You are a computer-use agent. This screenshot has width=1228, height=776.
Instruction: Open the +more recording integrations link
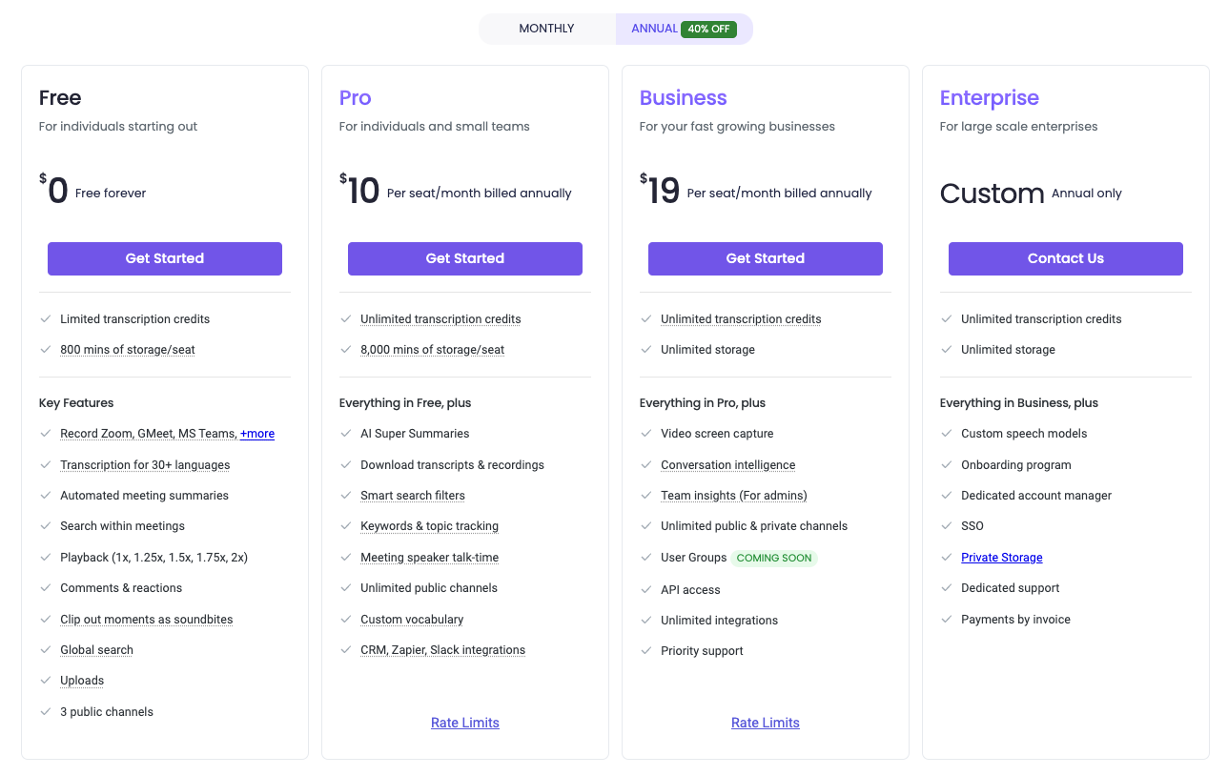257,434
